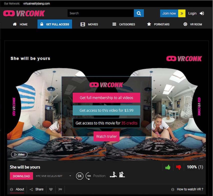Click the title text below the player
This screenshot has width=213, height=196.
[25, 167]
